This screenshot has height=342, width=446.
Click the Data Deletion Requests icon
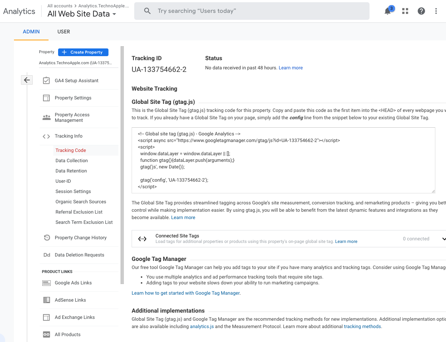tap(47, 255)
